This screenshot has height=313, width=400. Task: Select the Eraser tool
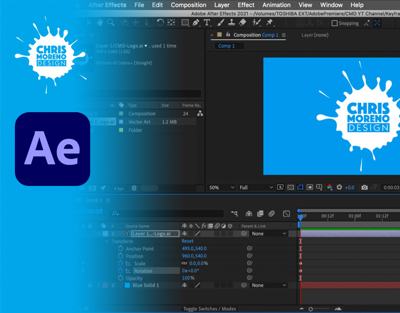coord(242,23)
